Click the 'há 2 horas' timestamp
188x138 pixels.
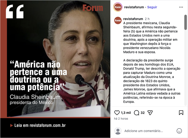[121, 119]
